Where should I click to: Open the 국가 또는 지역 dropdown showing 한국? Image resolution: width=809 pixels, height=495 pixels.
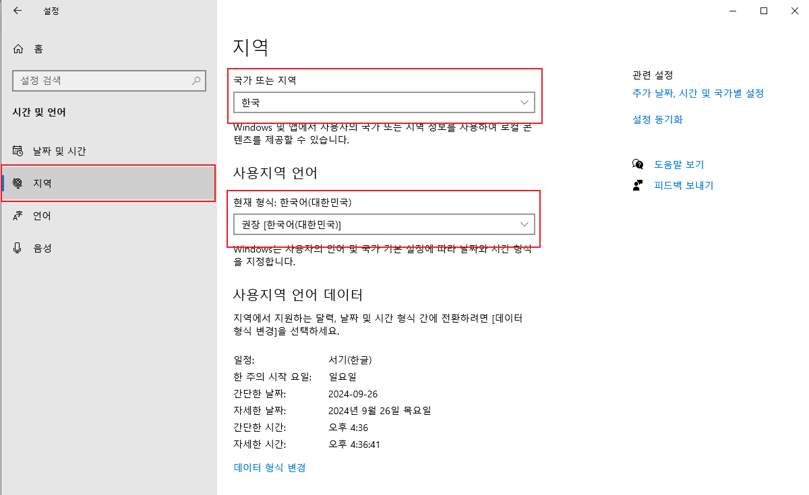(x=384, y=102)
